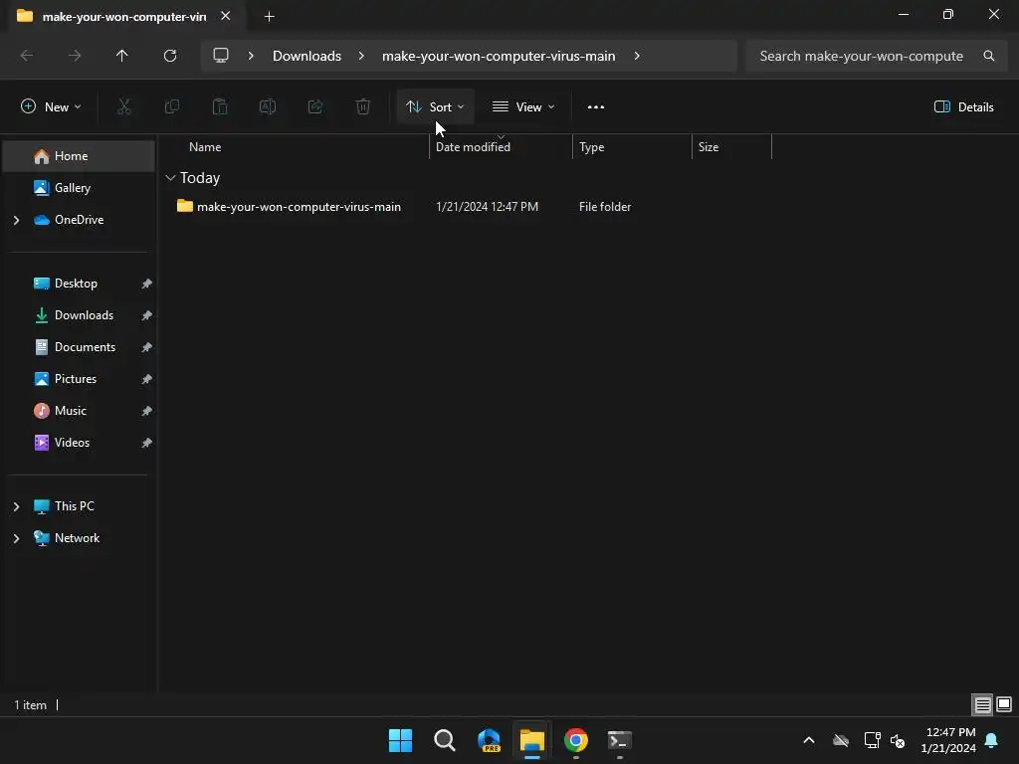
Task: Click the Rename icon in toolbar
Action: tap(268, 107)
